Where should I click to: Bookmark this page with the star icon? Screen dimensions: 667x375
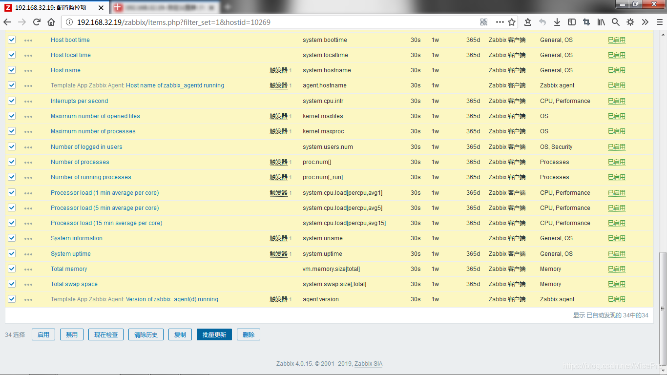click(512, 22)
